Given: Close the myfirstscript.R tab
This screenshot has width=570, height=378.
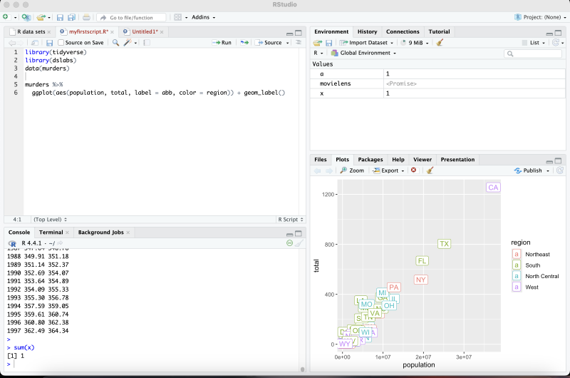Looking at the screenshot, I should click(113, 32).
